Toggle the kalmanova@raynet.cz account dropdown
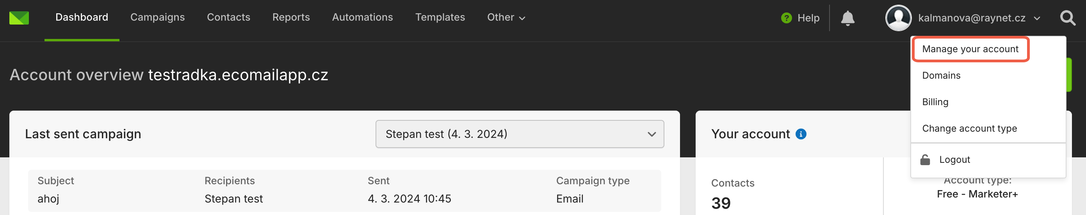 [979, 18]
